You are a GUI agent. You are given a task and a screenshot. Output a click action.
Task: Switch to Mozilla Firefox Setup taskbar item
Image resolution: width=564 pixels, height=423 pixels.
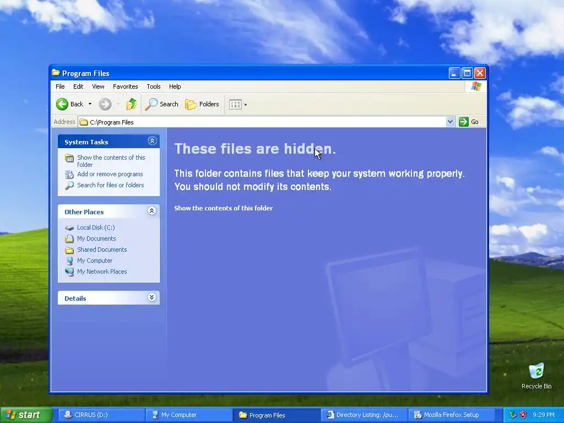[x=451, y=415]
